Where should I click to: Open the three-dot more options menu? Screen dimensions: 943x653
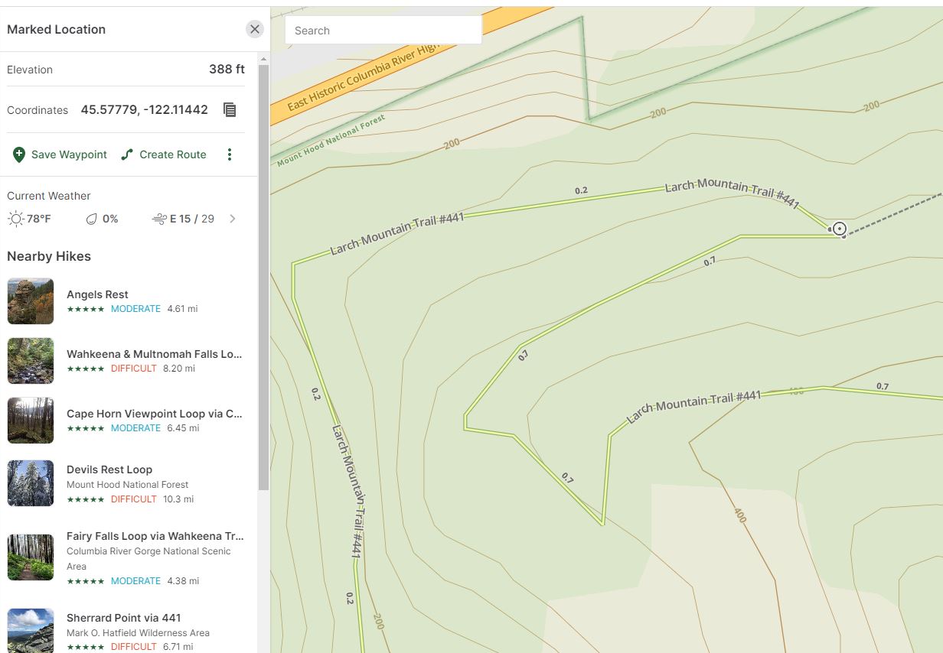[x=229, y=154]
